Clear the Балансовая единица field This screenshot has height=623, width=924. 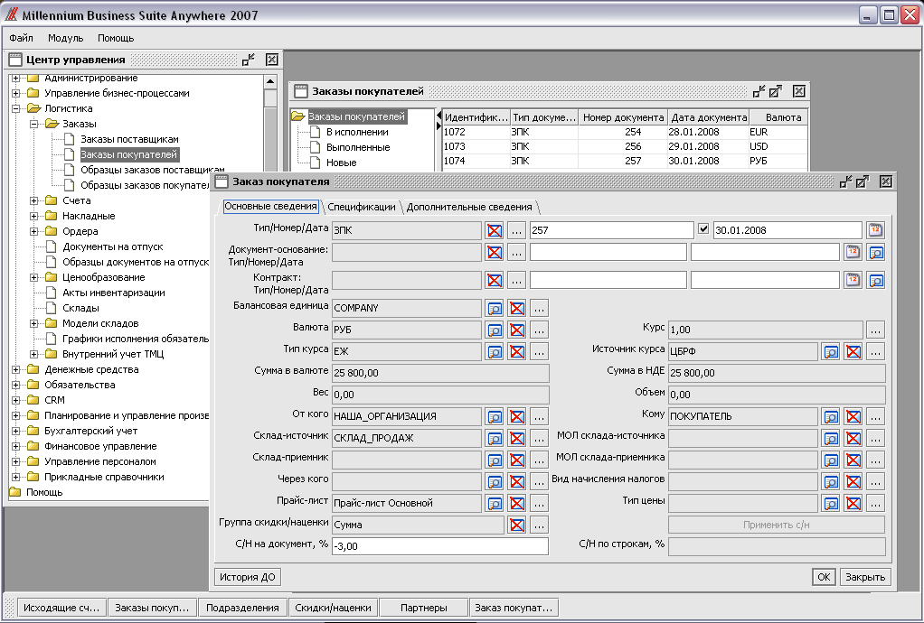click(517, 308)
